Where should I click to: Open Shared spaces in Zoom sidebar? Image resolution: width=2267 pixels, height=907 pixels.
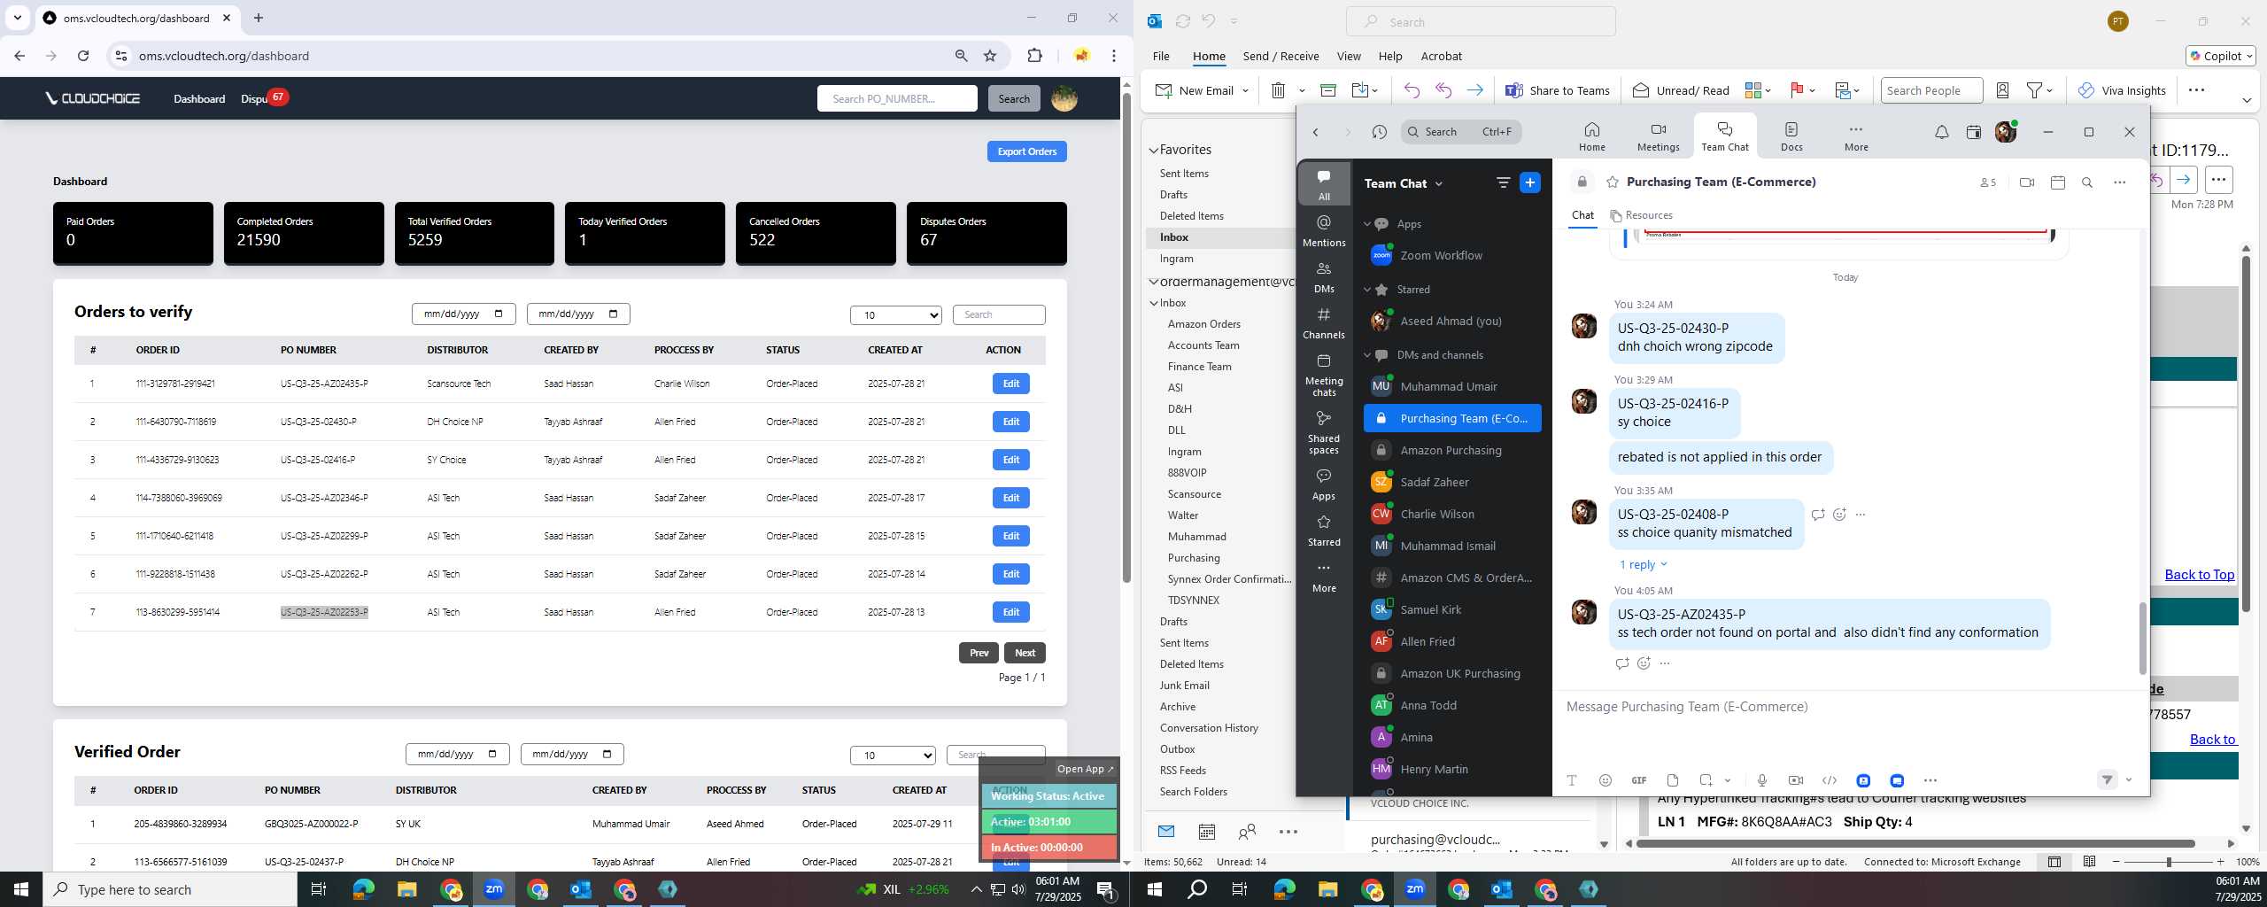(1324, 432)
